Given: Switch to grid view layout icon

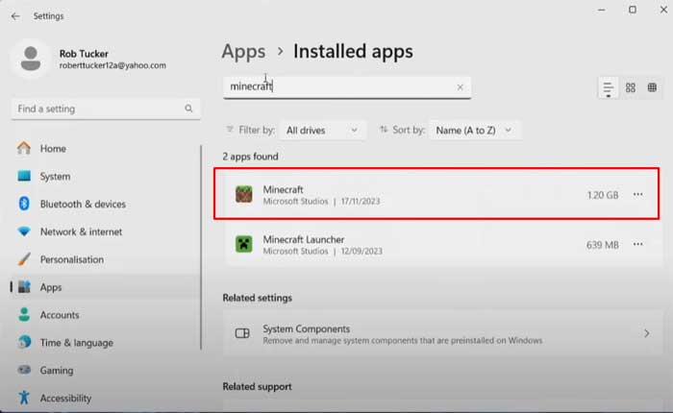Looking at the screenshot, I should tap(631, 87).
